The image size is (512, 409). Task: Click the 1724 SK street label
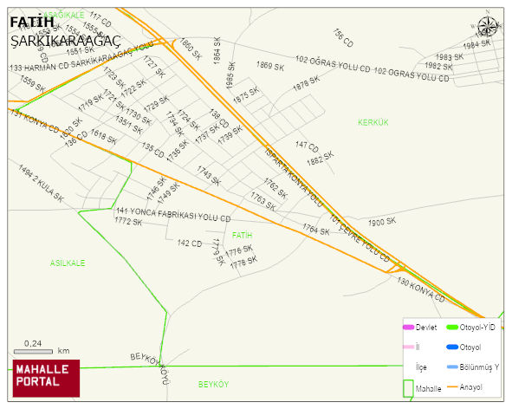point(188,120)
